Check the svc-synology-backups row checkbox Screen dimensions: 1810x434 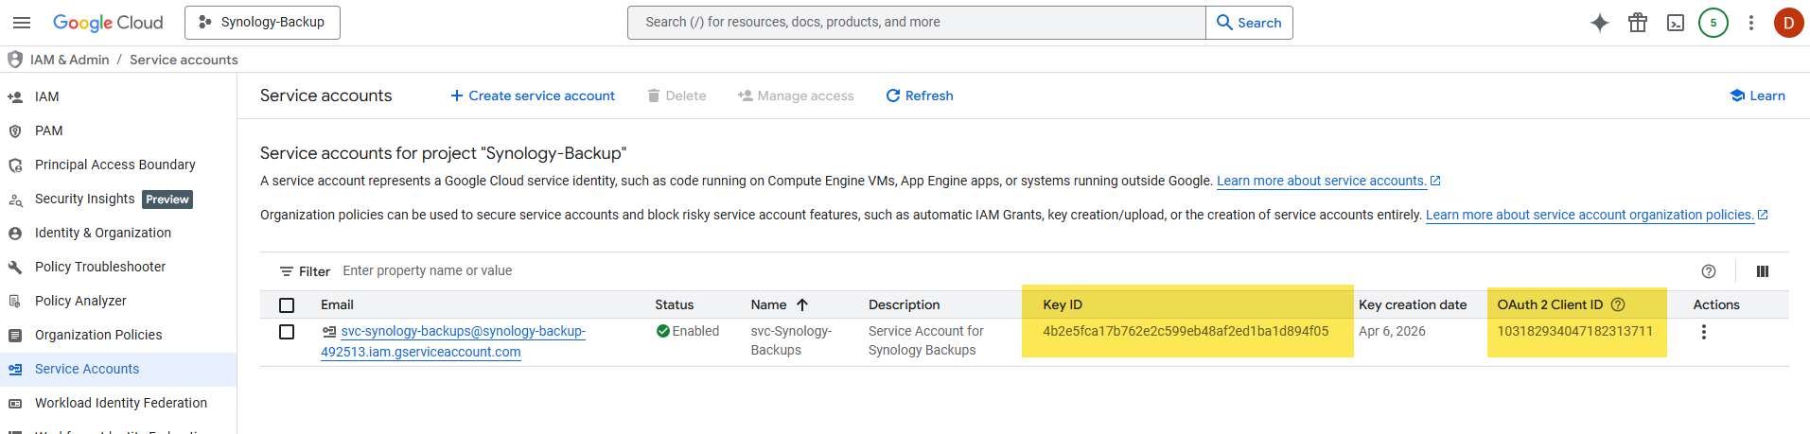(287, 332)
